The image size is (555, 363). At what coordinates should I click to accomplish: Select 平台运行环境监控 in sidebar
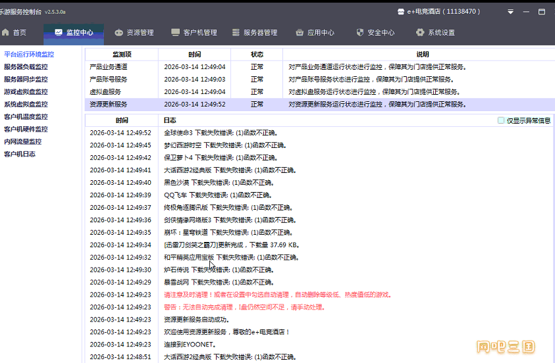pyautogui.click(x=29, y=55)
